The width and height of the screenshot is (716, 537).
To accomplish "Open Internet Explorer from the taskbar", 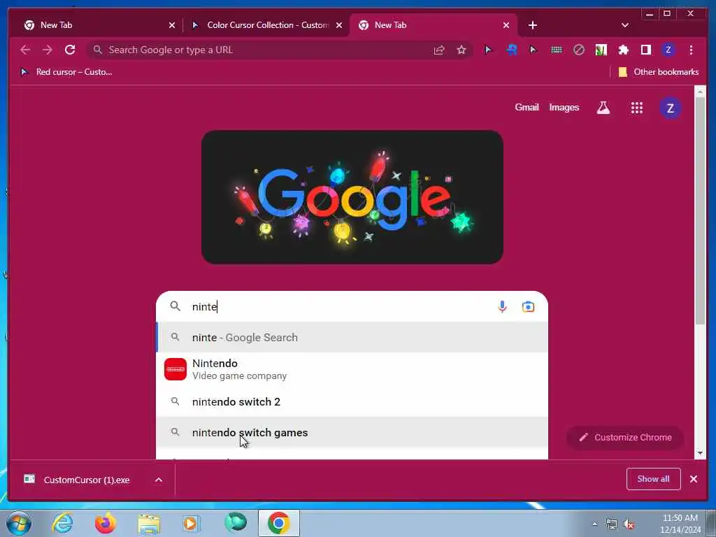I will [x=62, y=523].
